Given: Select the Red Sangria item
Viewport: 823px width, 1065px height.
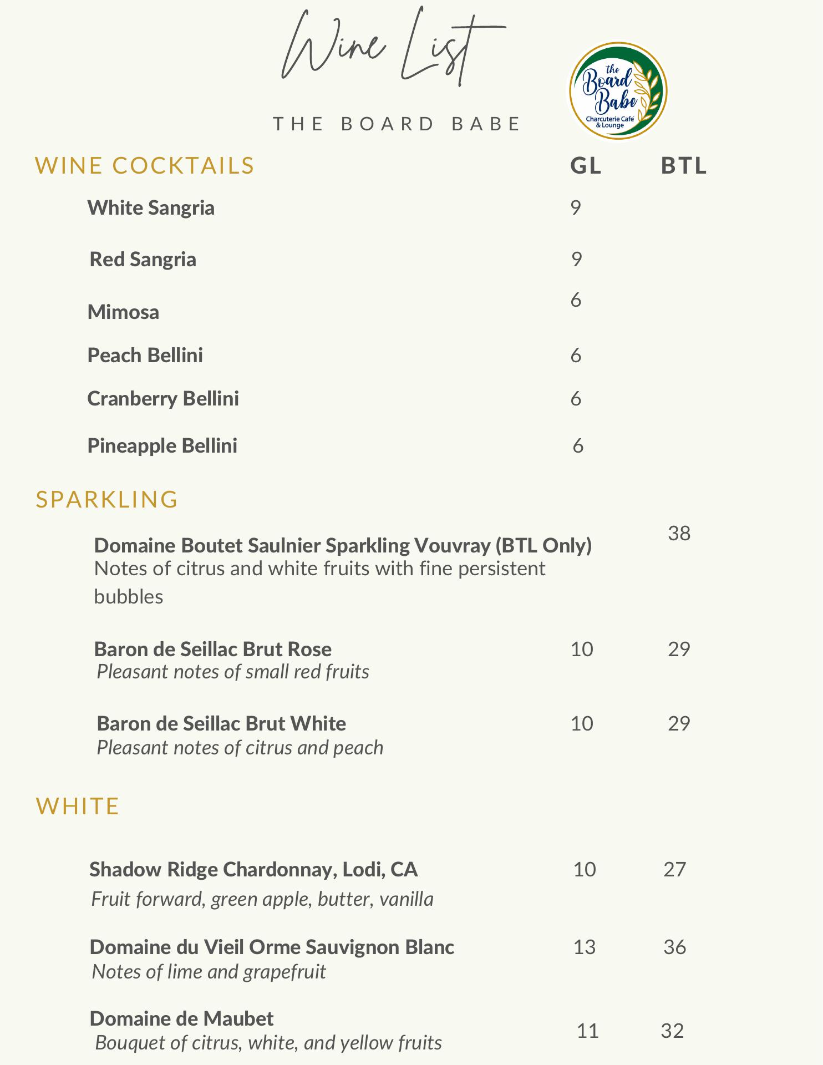Looking at the screenshot, I should click(x=143, y=260).
